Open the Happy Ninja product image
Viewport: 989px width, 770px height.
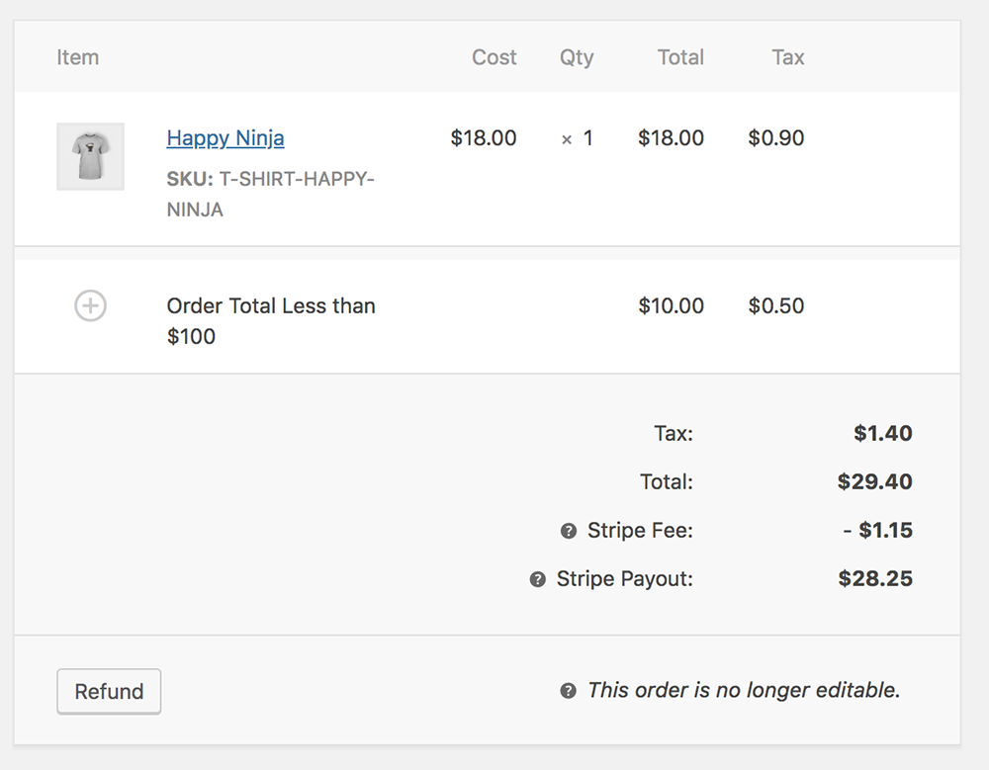coord(90,156)
